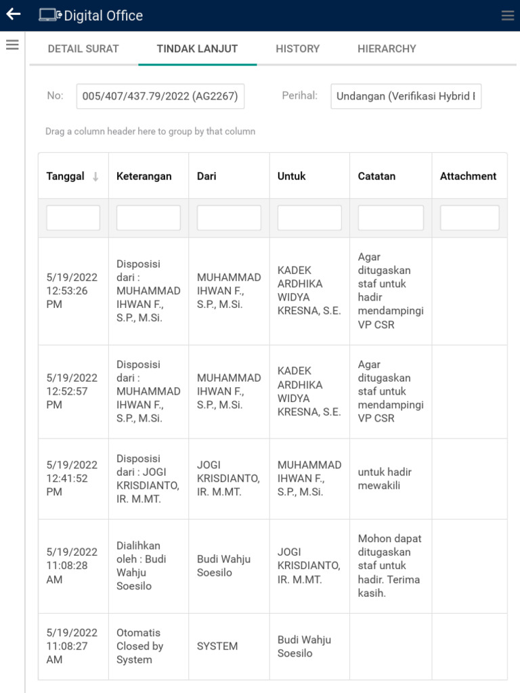Click the Attachment column filter box
The image size is (520, 693).
[469, 218]
